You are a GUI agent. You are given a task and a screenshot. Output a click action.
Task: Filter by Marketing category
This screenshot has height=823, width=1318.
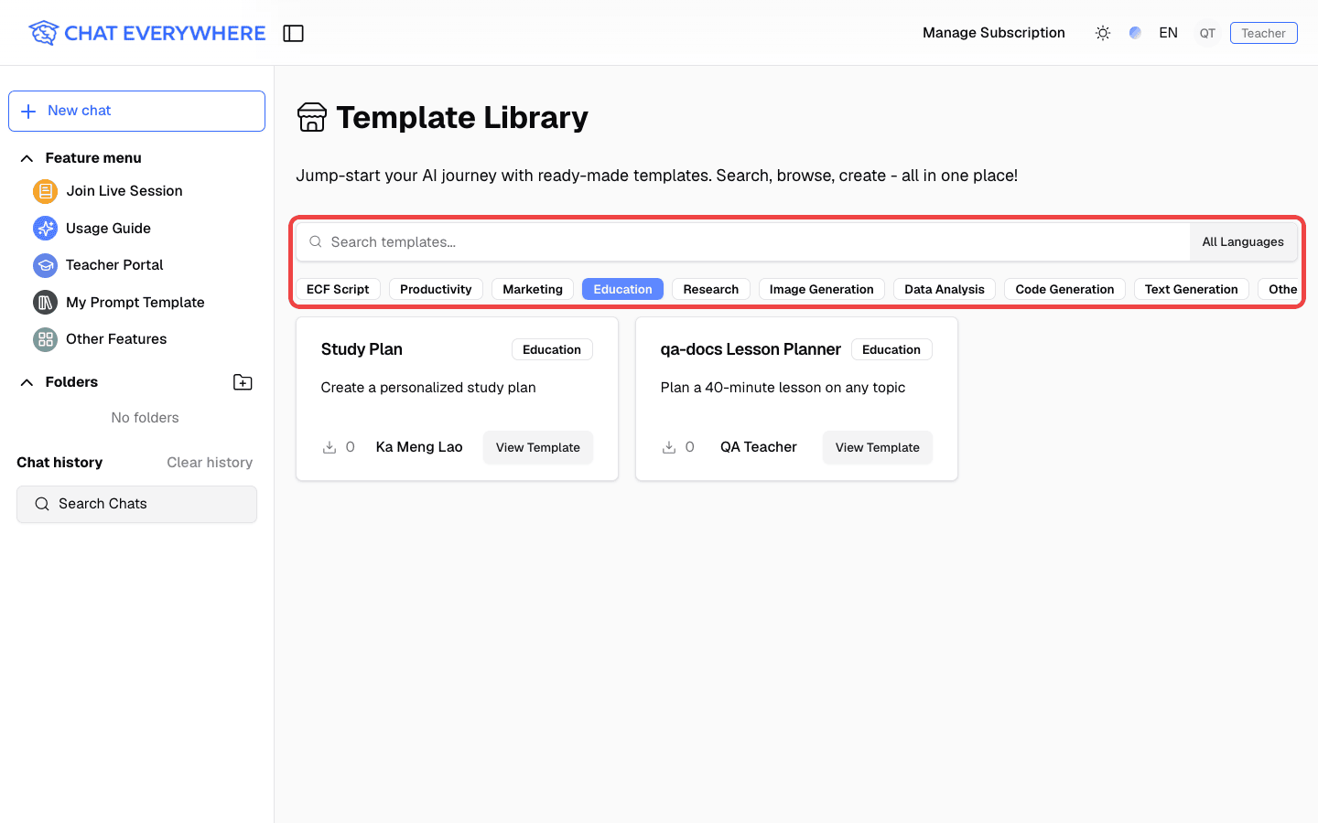coord(533,289)
